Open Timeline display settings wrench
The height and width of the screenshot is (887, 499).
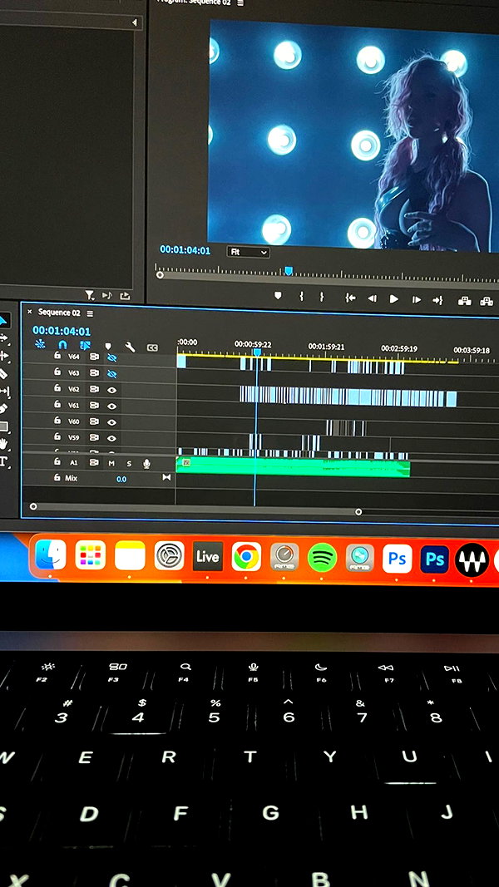tap(130, 347)
